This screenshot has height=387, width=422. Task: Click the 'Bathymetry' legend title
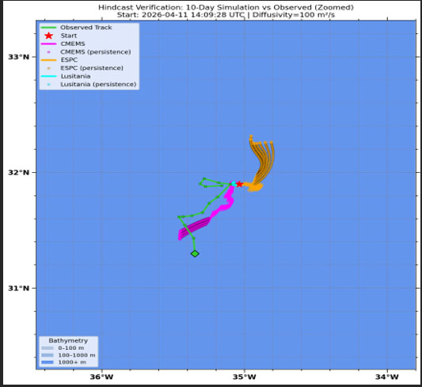pos(68,340)
